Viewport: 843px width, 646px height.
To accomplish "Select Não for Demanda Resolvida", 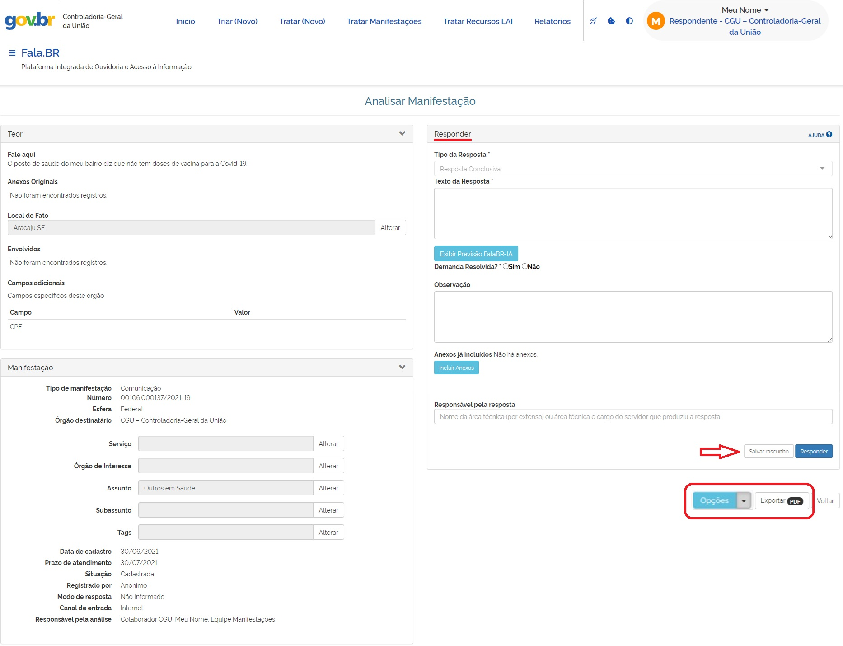I will point(525,266).
